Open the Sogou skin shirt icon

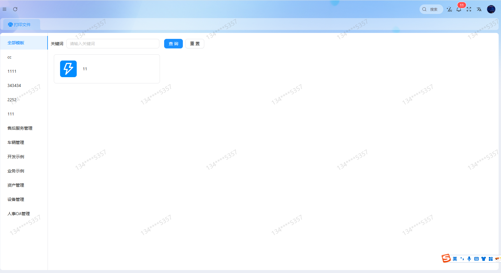tap(483, 259)
